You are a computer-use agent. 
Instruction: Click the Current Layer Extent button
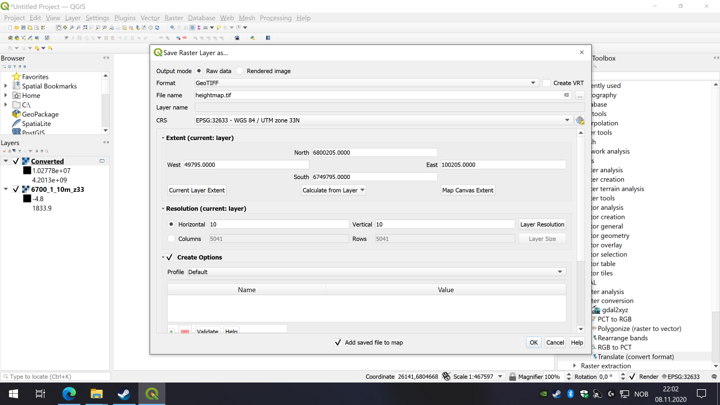click(197, 190)
